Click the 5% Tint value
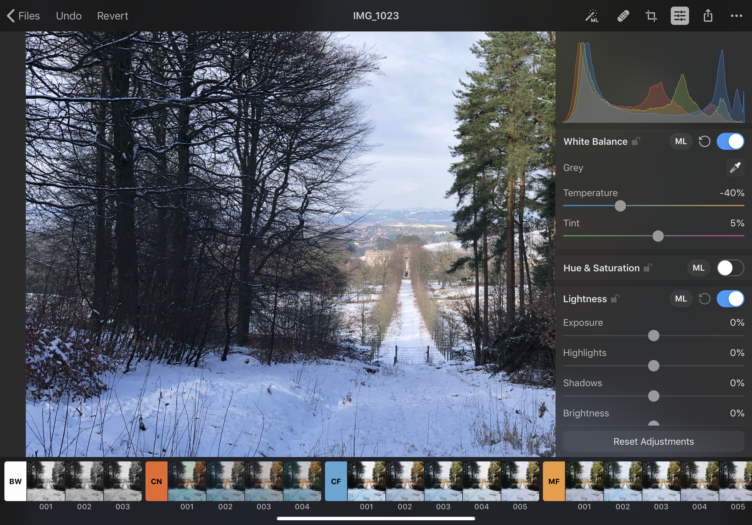 tap(737, 223)
